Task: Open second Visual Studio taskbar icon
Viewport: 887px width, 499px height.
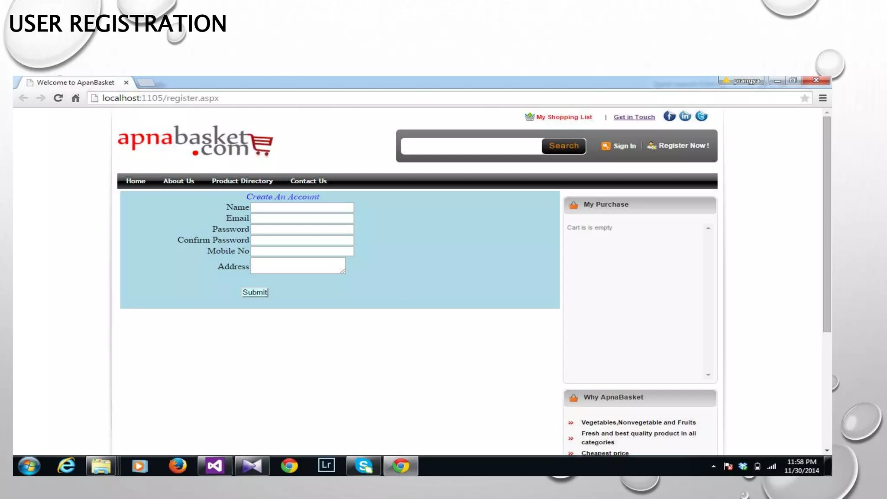Action: click(x=252, y=466)
